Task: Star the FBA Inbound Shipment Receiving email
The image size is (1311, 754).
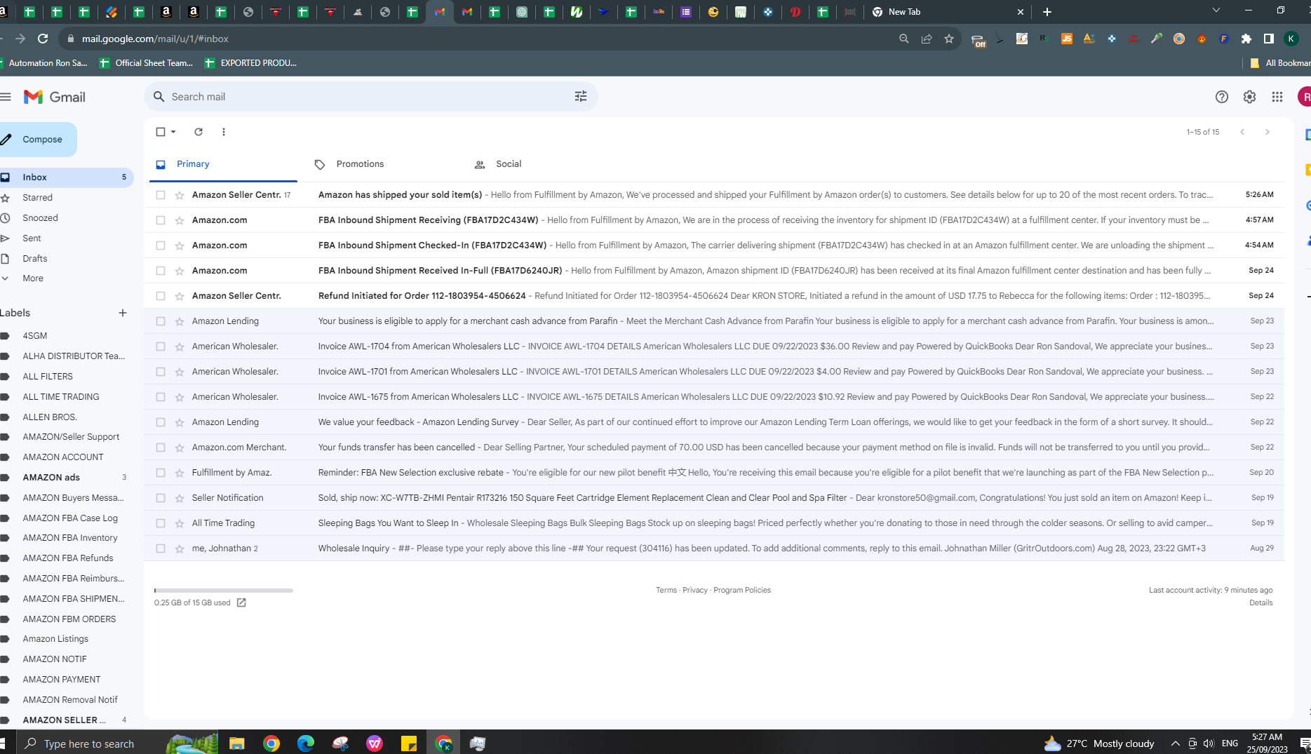Action: tap(180, 220)
